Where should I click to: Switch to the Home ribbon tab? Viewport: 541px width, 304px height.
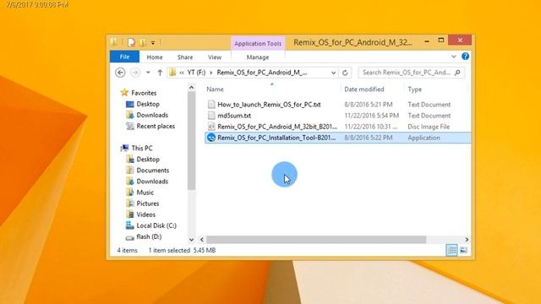155,57
